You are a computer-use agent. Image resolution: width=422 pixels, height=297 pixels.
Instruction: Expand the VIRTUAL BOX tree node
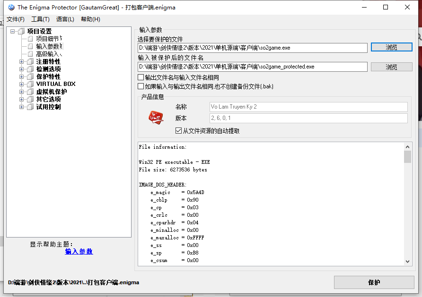pyautogui.click(x=22, y=84)
